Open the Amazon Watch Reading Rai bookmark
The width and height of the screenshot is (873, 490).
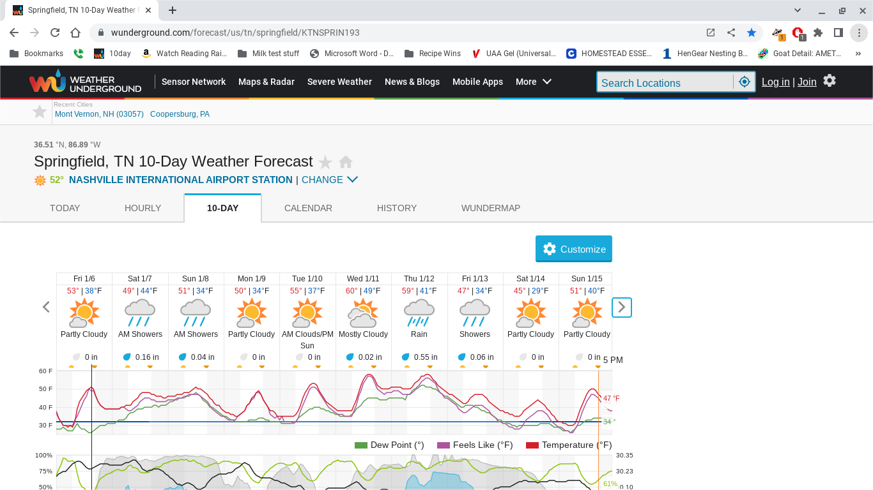(184, 54)
